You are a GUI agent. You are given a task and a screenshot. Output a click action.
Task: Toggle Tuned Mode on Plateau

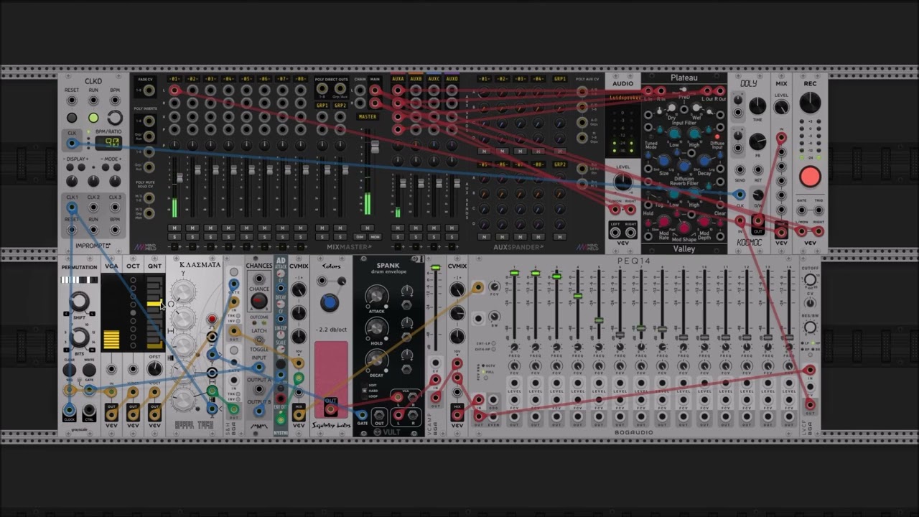pyautogui.click(x=651, y=136)
